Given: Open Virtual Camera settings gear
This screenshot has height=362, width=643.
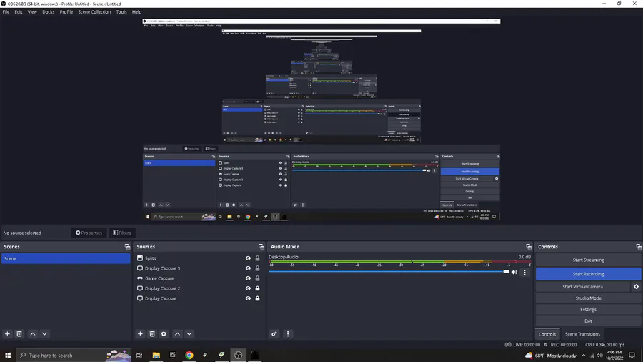Looking at the screenshot, I should 636,286.
